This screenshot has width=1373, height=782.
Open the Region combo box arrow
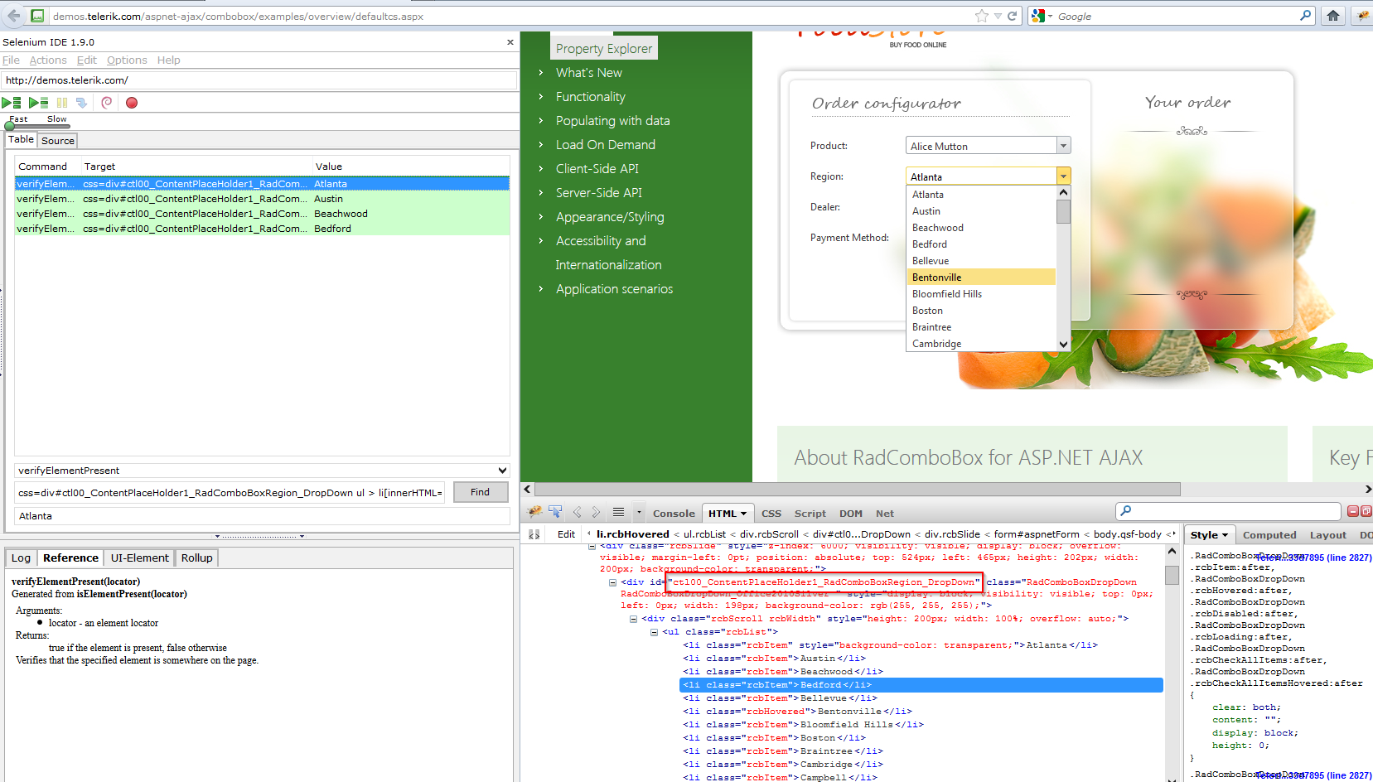coord(1063,176)
